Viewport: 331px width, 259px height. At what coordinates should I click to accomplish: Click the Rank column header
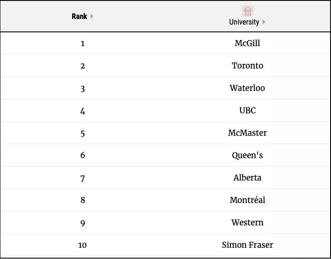[80, 16]
